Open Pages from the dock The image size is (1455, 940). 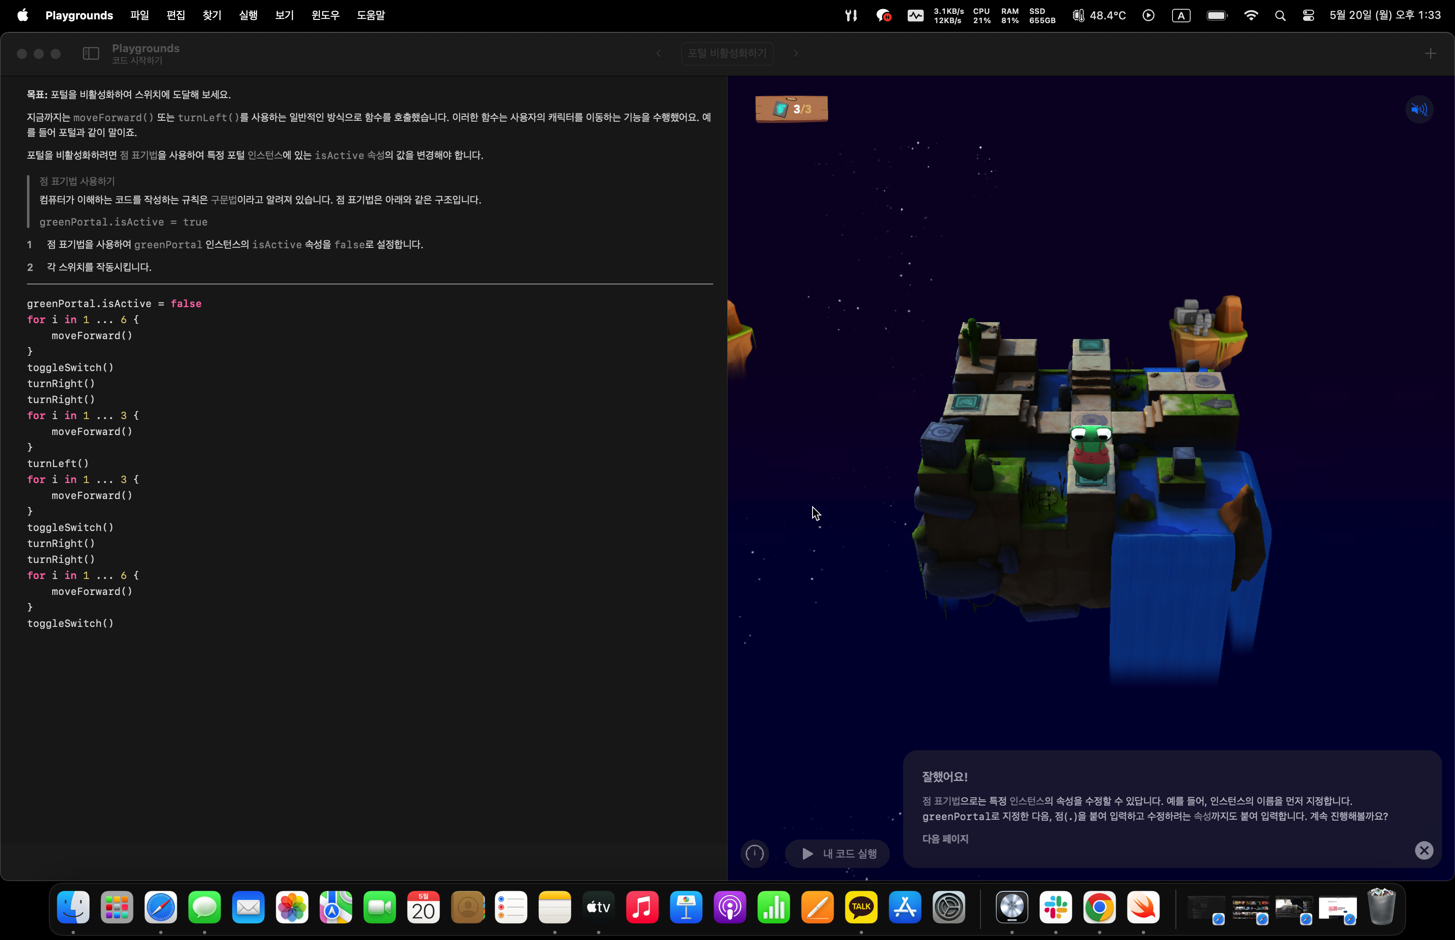pyautogui.click(x=818, y=907)
